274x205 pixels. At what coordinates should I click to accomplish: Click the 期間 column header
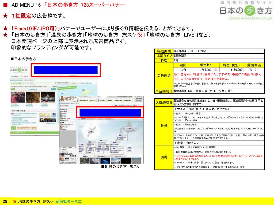pyautogui.click(x=183, y=65)
